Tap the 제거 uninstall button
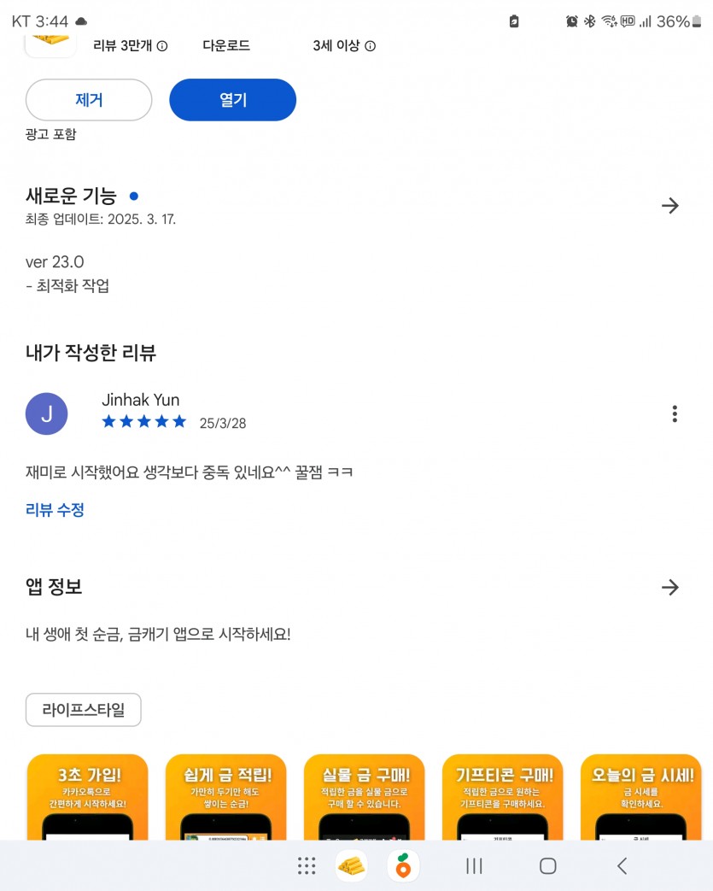713x891 pixels. pos(89,100)
